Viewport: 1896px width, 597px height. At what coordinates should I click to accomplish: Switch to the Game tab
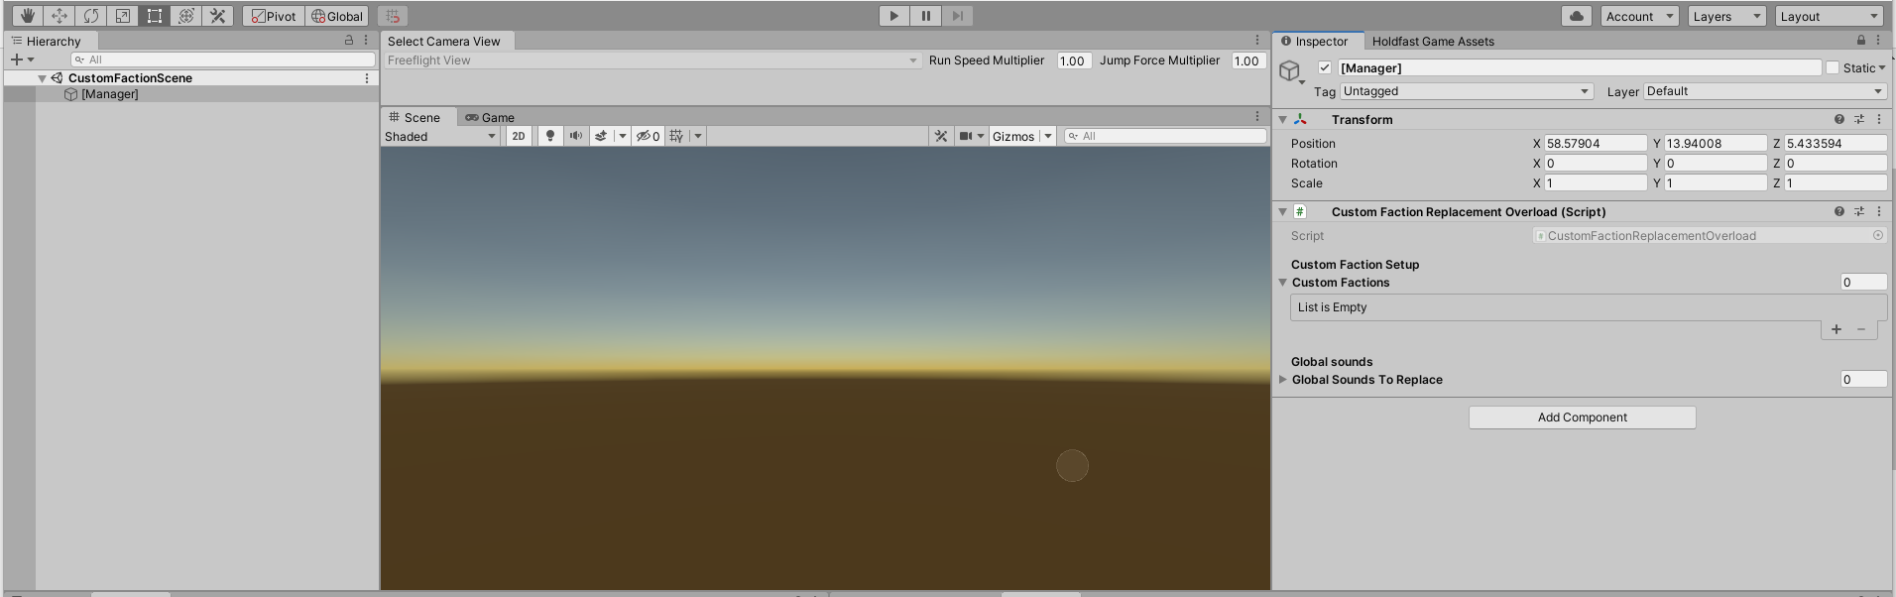pyautogui.click(x=490, y=117)
